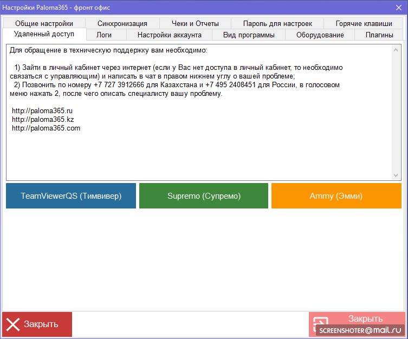
Task: Open the Общие настройки tab
Action: pos(44,23)
